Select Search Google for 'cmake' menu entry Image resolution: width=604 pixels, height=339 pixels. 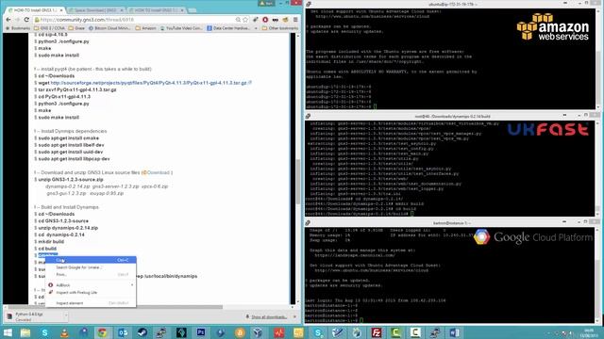point(91,267)
